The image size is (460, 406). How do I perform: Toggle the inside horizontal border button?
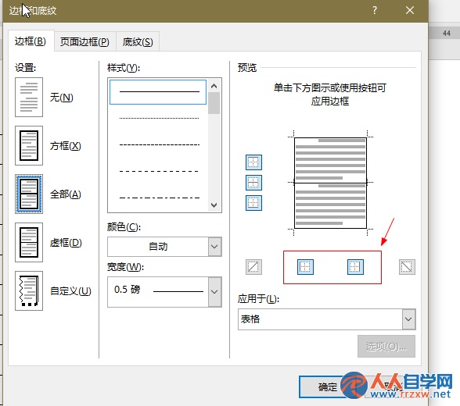253,183
